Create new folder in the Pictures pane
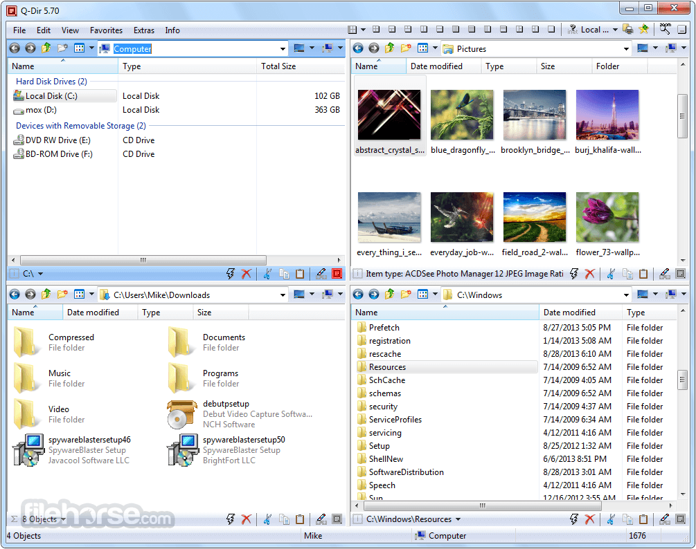The image size is (696, 549). tap(407, 48)
